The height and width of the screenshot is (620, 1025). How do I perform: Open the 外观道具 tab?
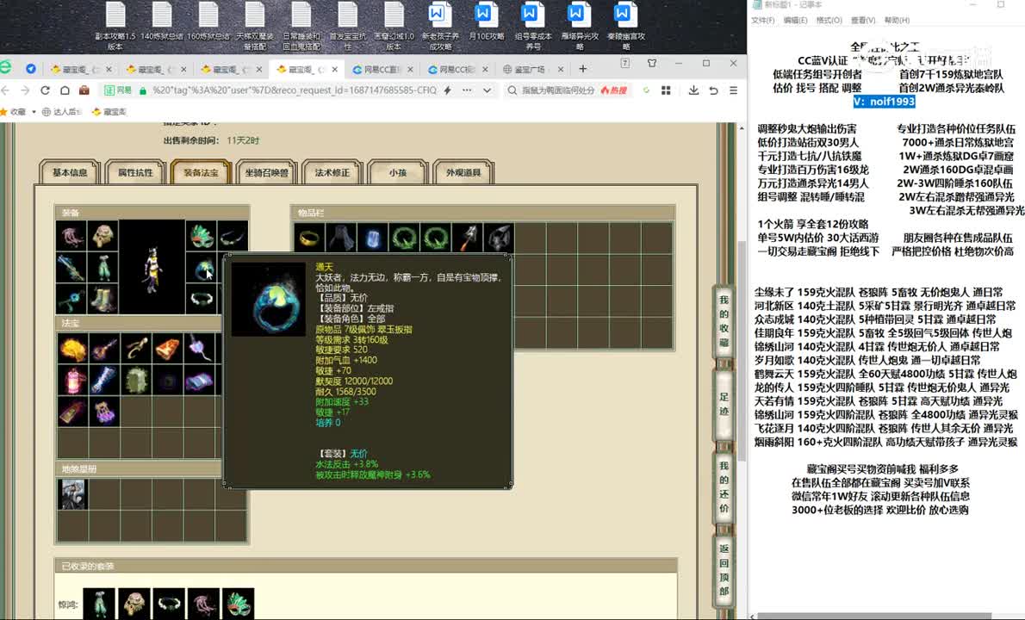click(x=463, y=172)
